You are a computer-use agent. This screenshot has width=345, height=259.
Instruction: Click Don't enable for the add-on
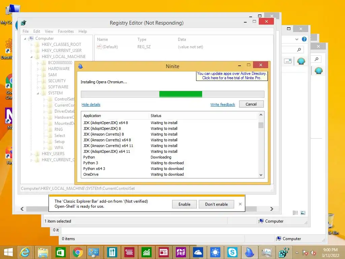217,204
